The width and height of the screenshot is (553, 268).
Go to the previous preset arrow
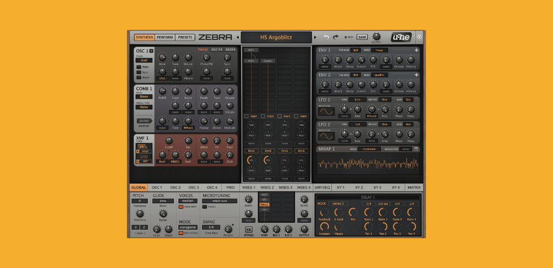click(238, 38)
